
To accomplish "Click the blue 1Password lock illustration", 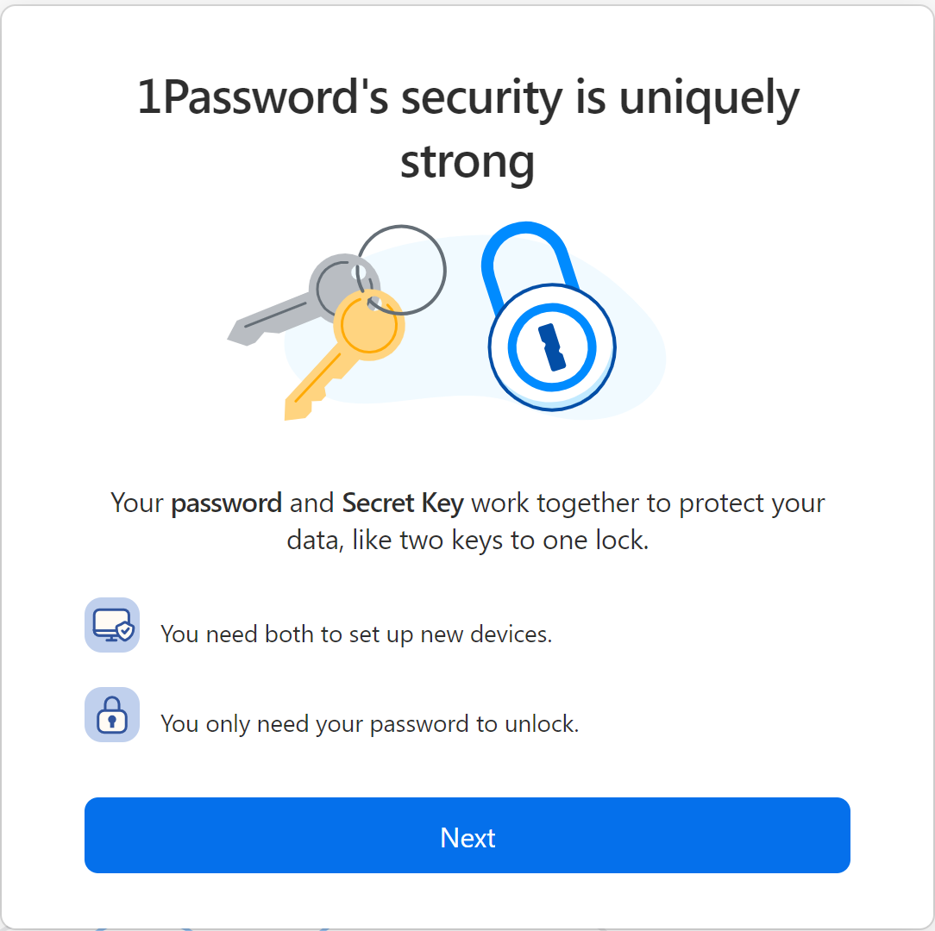I will [551, 345].
